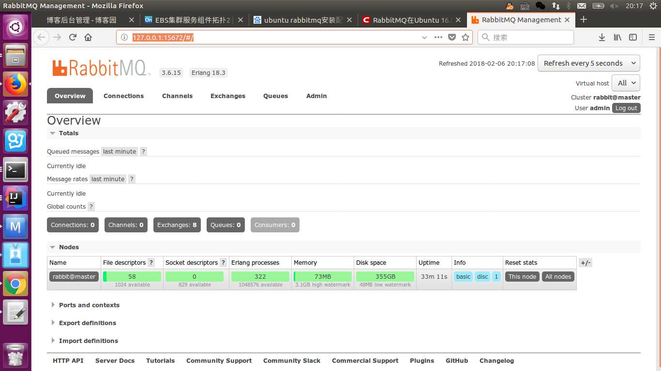Open the mail envelope indicator

click(582, 6)
